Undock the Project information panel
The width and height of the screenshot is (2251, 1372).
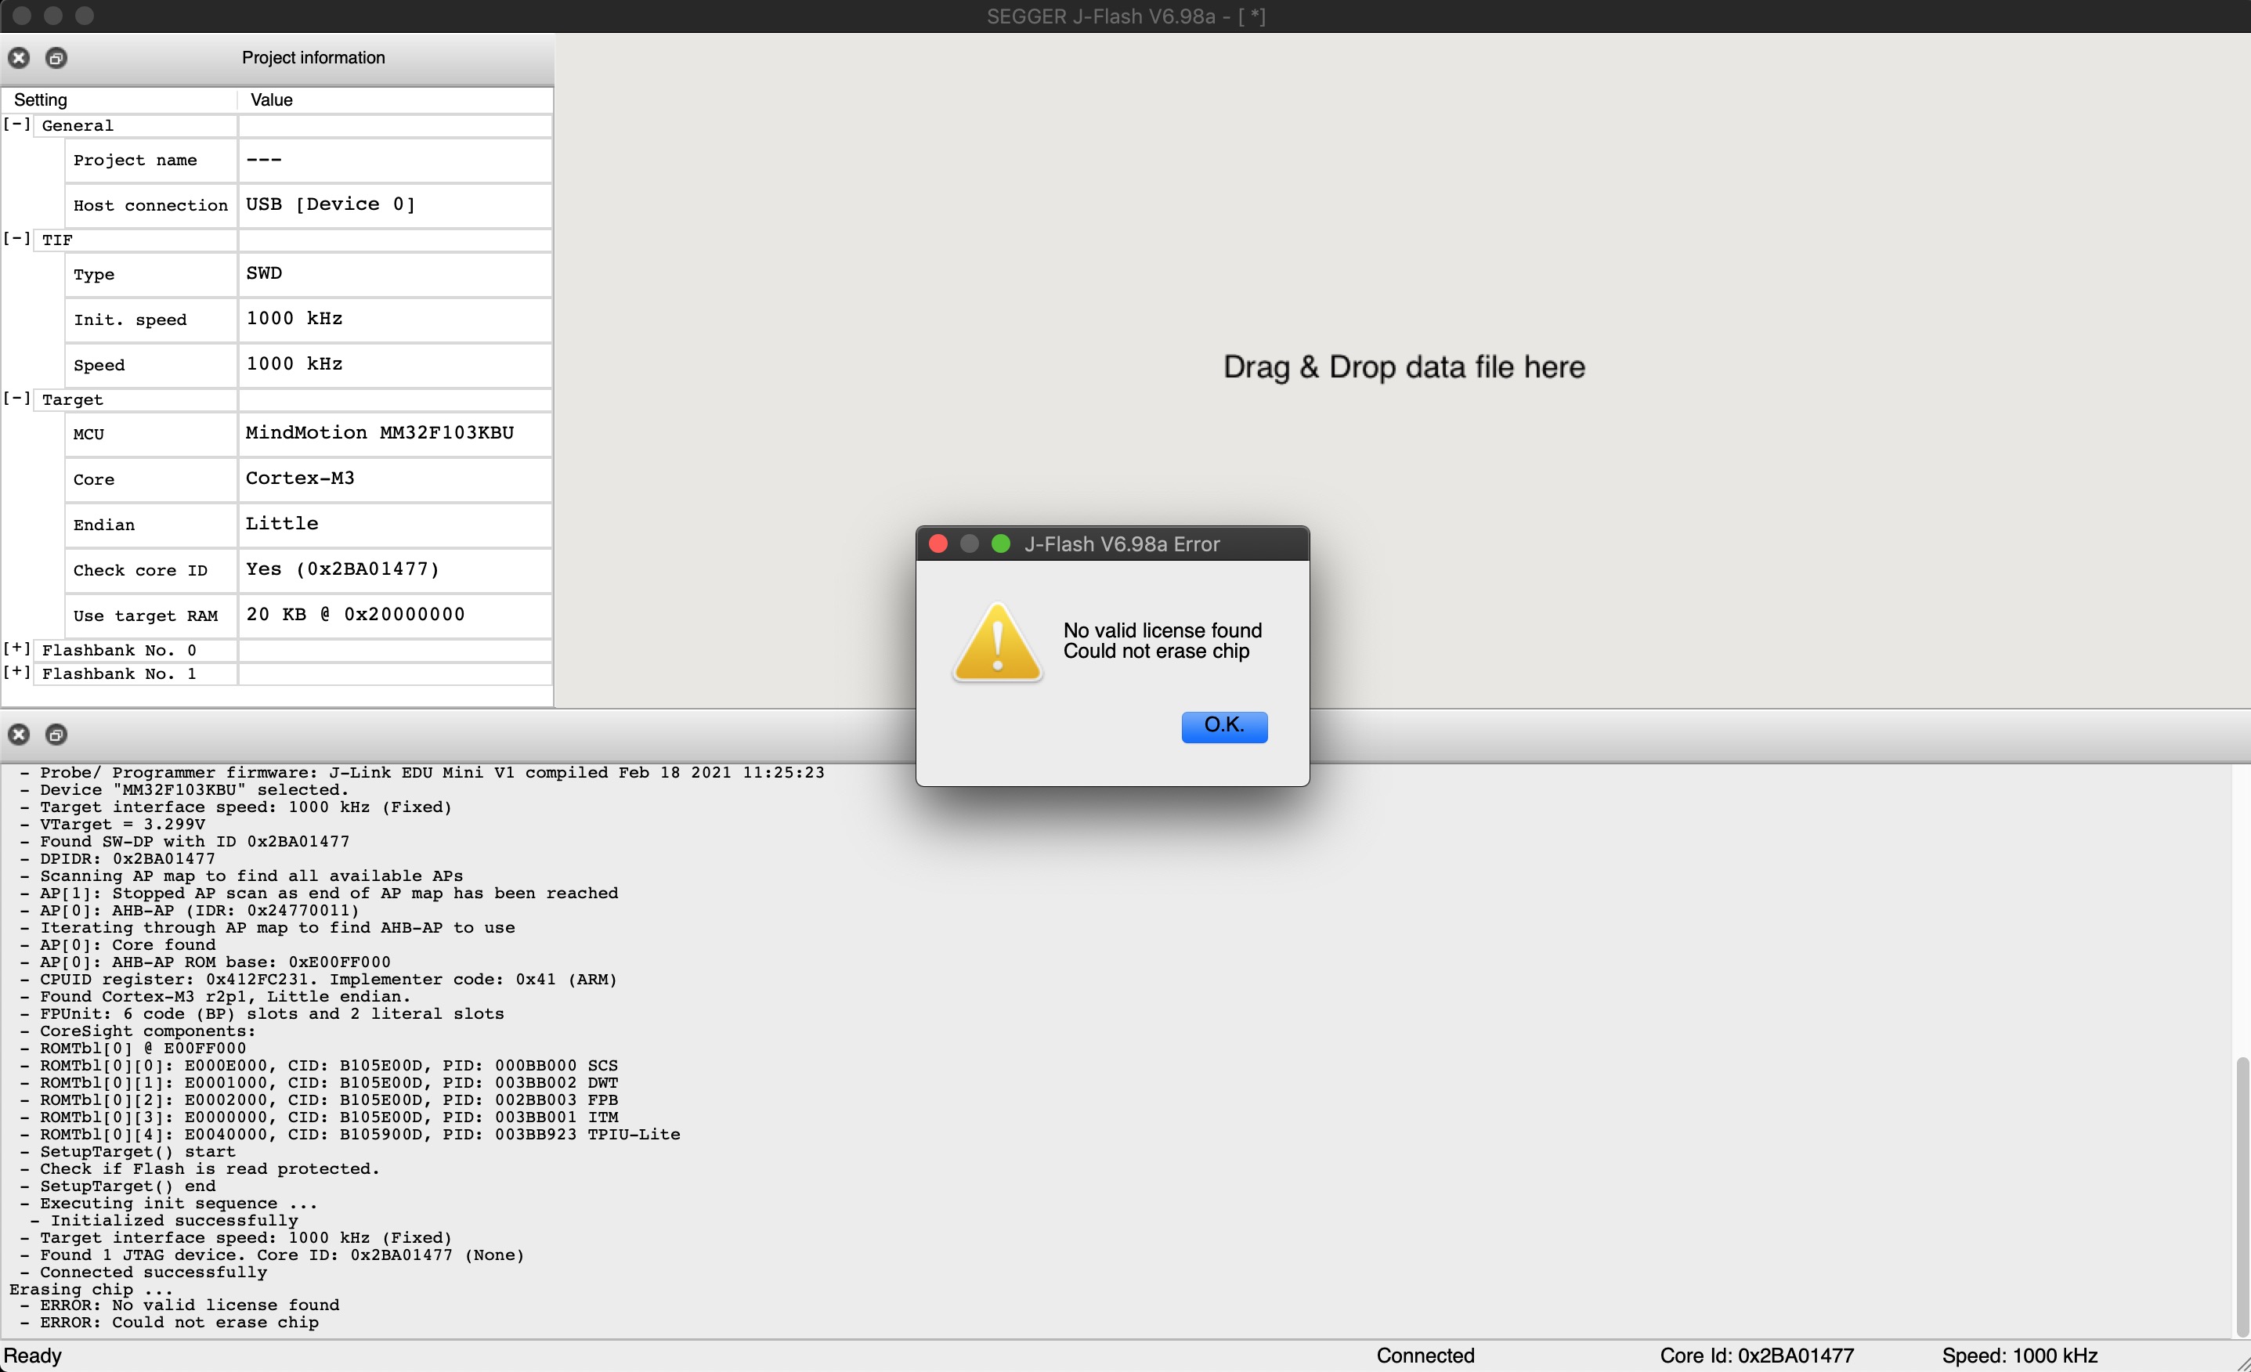[x=56, y=57]
